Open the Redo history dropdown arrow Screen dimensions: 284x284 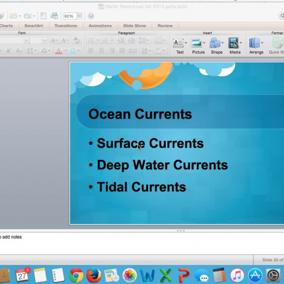[34, 16]
